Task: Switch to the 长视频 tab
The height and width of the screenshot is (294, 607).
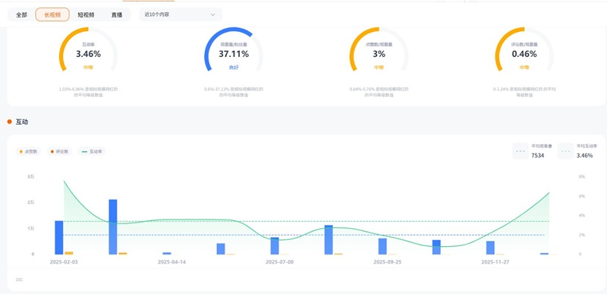Action: pyautogui.click(x=52, y=14)
